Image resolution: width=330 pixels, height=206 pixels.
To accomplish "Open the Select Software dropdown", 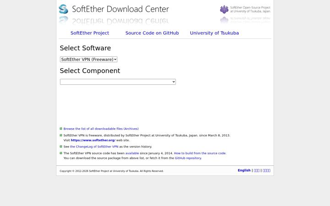I will pos(88,60).
